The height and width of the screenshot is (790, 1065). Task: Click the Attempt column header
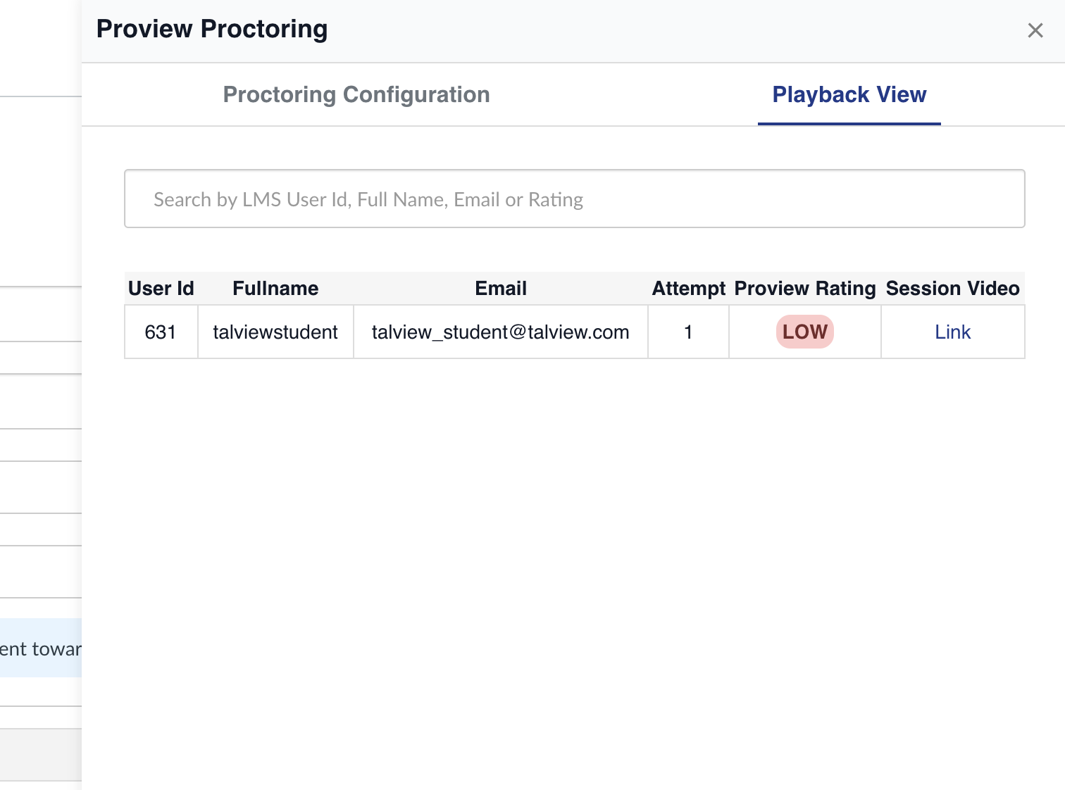click(688, 288)
